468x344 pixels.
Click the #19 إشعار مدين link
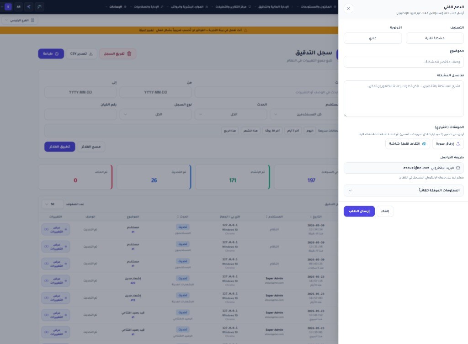point(133,300)
